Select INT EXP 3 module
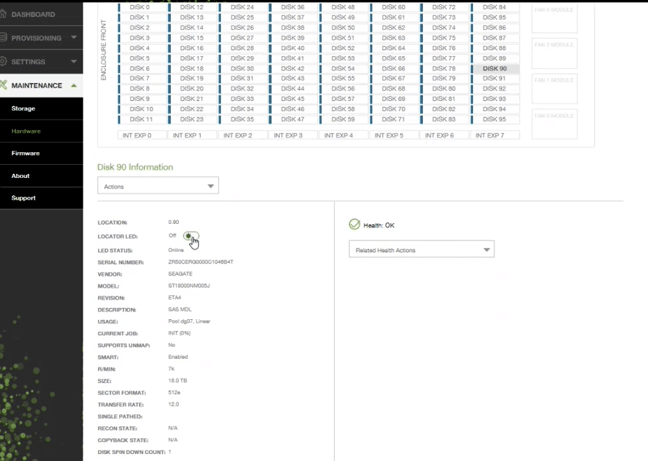Screen dimensions: 648x461 293,136
